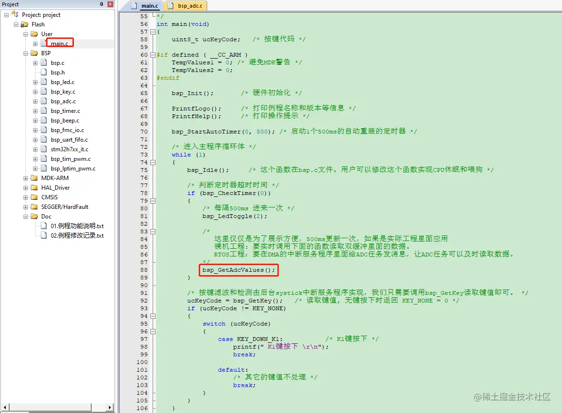Select bsp_adc.c in the project tree
The image size is (562, 413).
pyautogui.click(x=63, y=101)
